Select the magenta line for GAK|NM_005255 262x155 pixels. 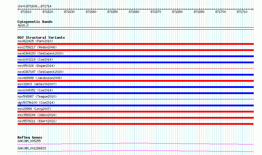[135, 144]
